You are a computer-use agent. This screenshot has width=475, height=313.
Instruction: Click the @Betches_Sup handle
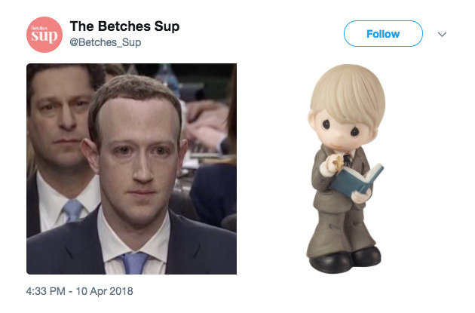[105, 42]
